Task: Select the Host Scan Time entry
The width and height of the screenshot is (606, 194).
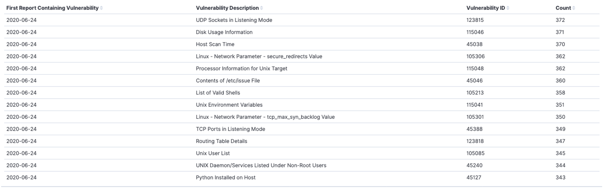Action: 215,44
